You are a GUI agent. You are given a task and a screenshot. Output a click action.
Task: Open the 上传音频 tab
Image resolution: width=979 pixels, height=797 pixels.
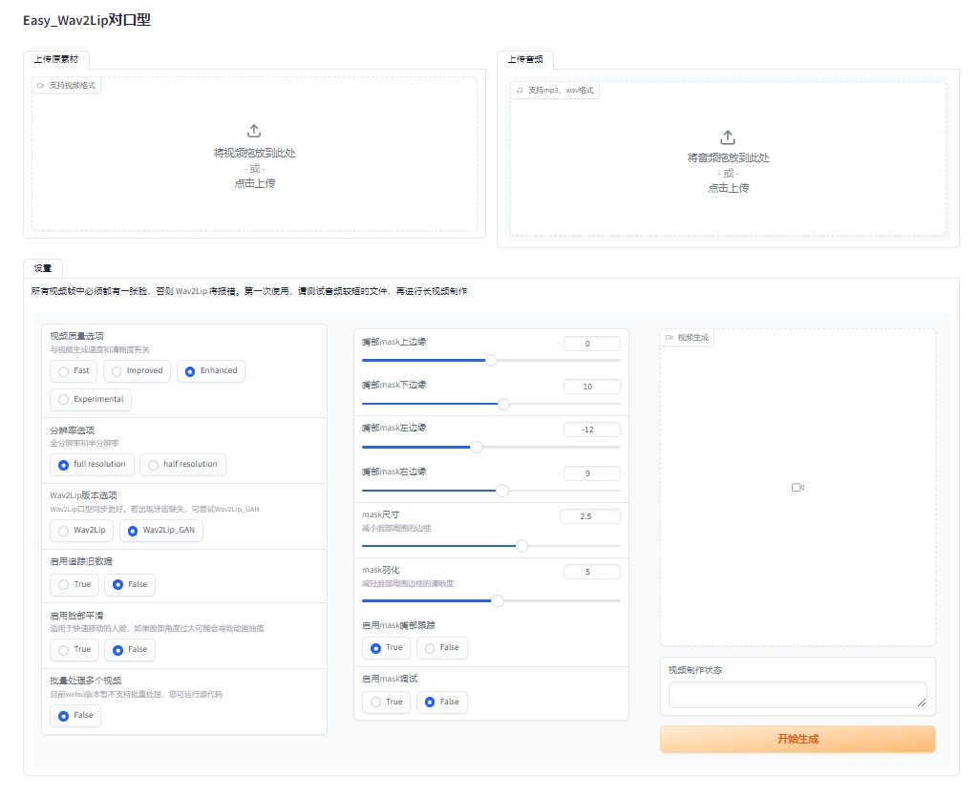click(x=525, y=60)
